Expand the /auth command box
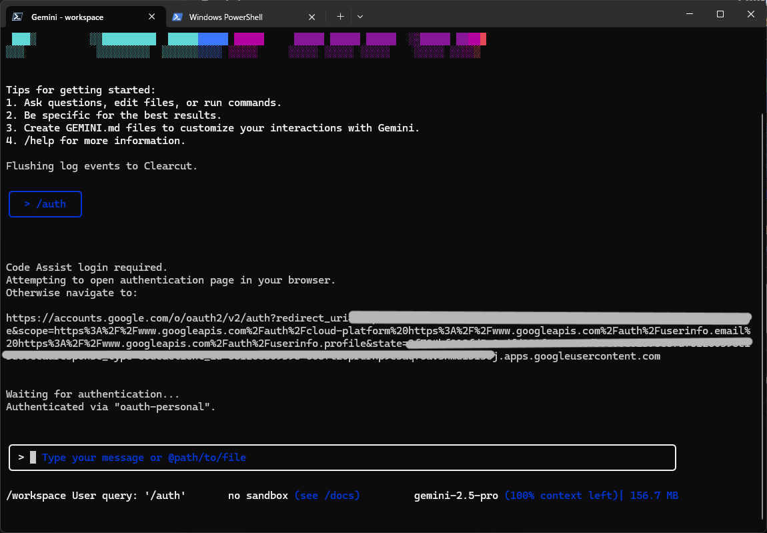 45,203
